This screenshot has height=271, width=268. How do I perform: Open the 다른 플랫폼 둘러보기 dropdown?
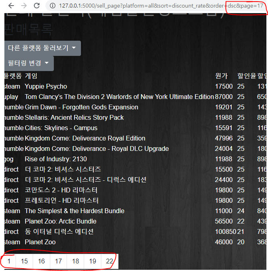click(43, 48)
